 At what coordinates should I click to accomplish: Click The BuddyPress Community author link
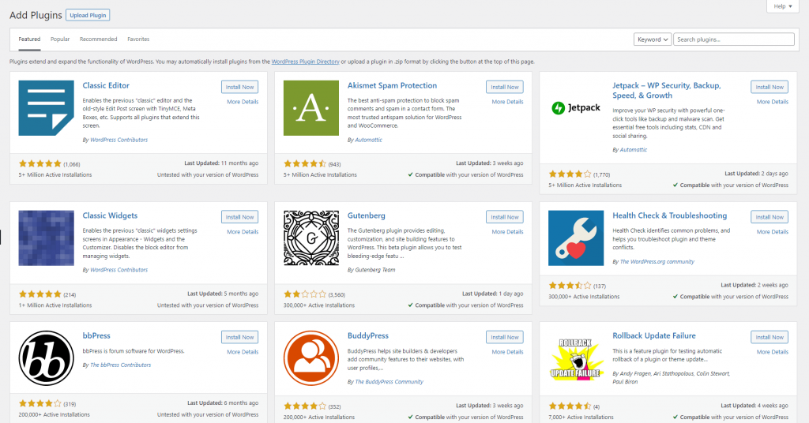click(x=389, y=382)
